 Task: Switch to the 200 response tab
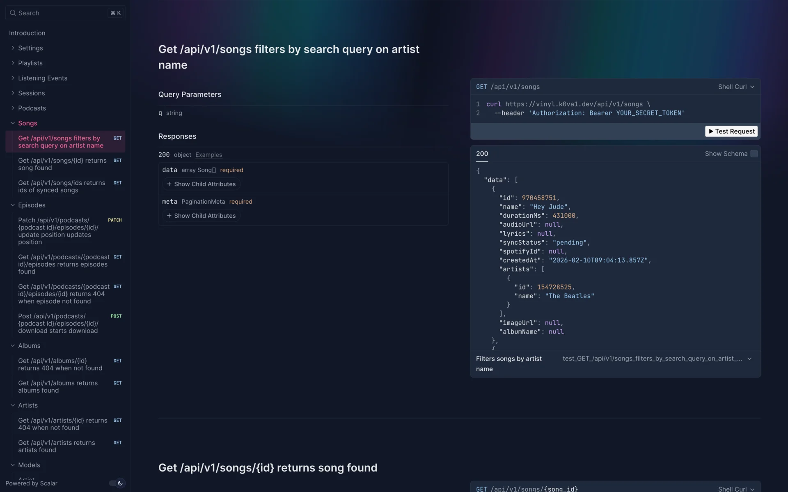point(482,154)
